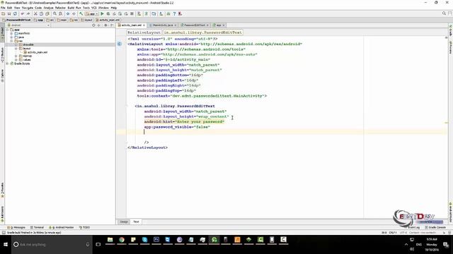Click the Replace icon in toolbar
453x254 pixels.
pos(60,13)
